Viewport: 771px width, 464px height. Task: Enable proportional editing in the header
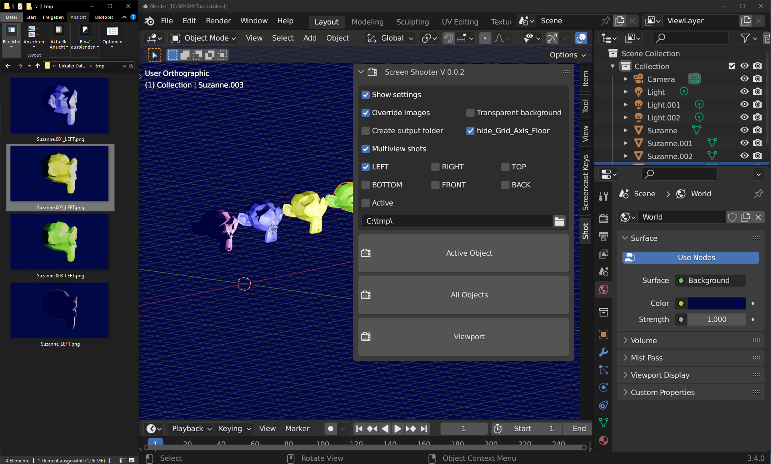coord(485,38)
